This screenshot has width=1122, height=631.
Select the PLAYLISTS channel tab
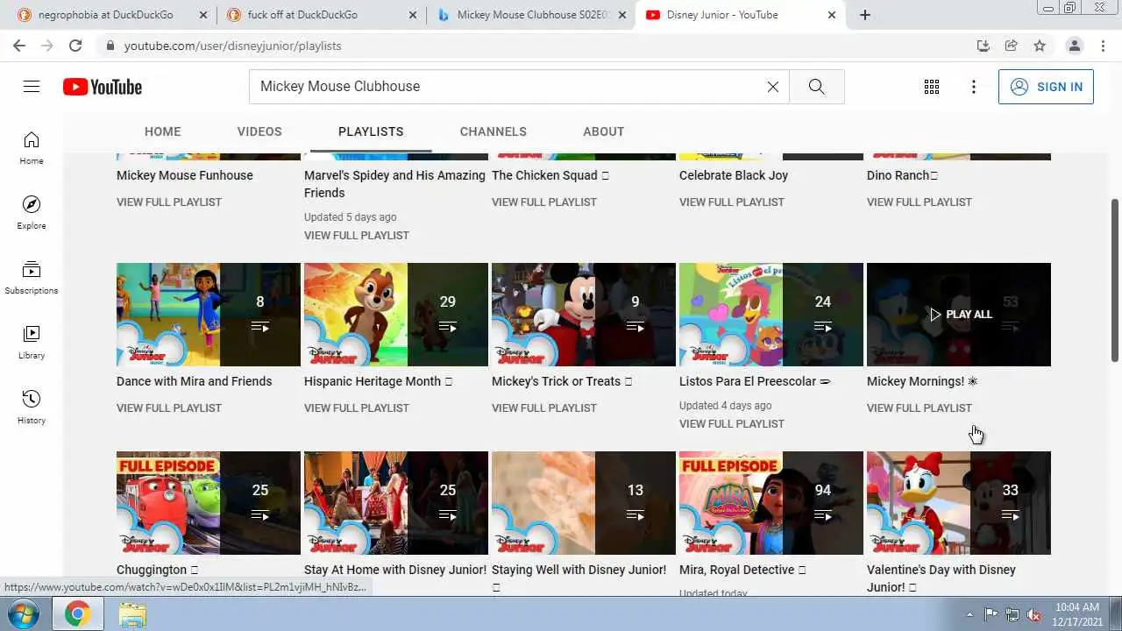coord(371,131)
